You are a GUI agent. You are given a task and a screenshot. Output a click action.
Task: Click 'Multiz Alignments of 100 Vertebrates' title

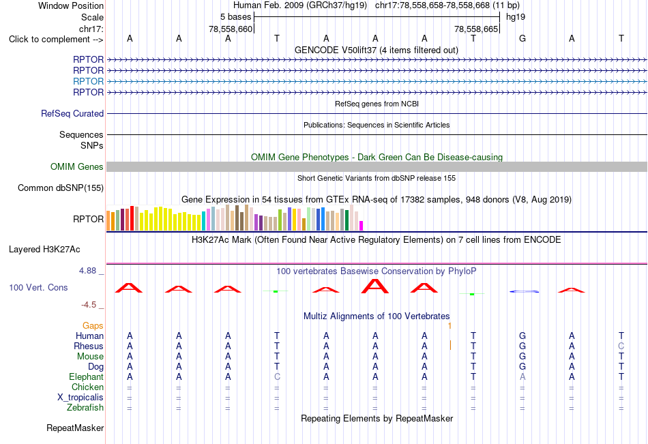click(377, 316)
